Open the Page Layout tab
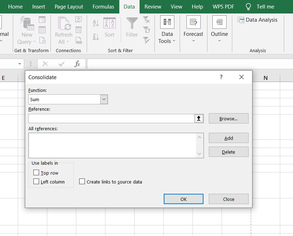The image size is (293, 236). coord(69,7)
